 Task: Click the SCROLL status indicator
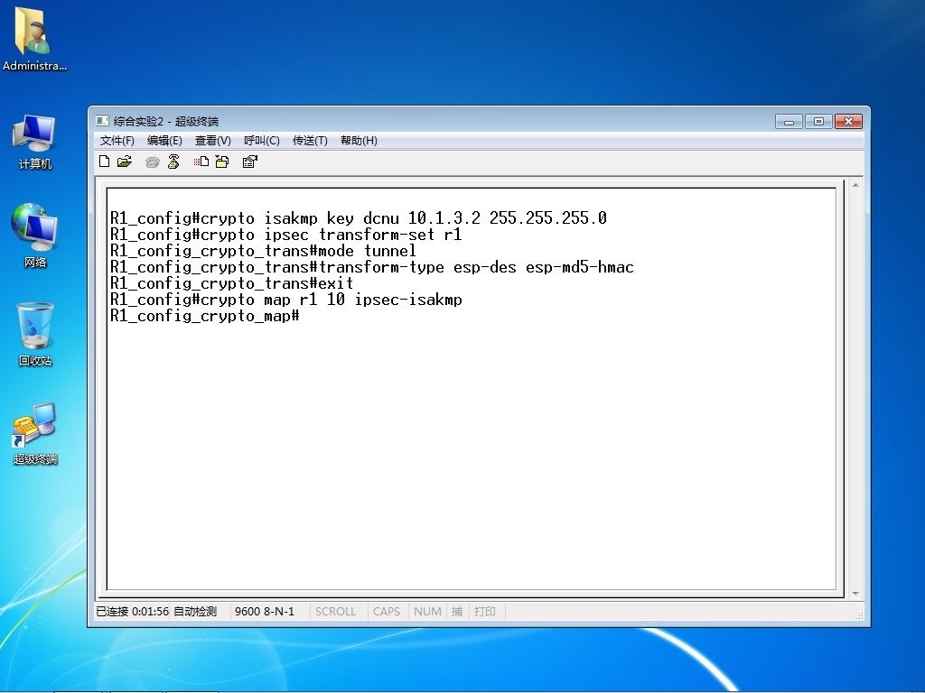click(x=335, y=611)
